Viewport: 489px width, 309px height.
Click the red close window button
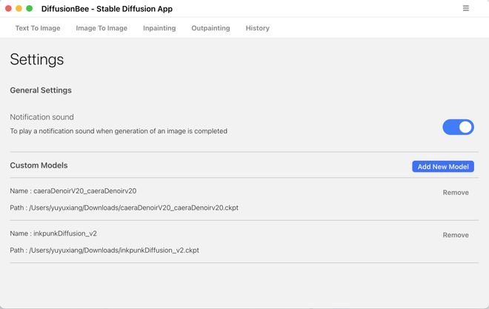8,8
